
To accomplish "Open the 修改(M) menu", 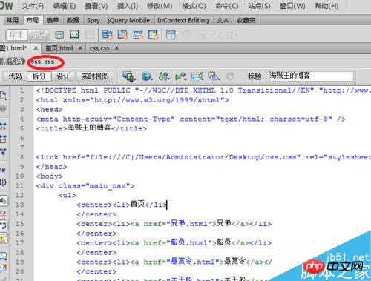I will click(x=160, y=6).
